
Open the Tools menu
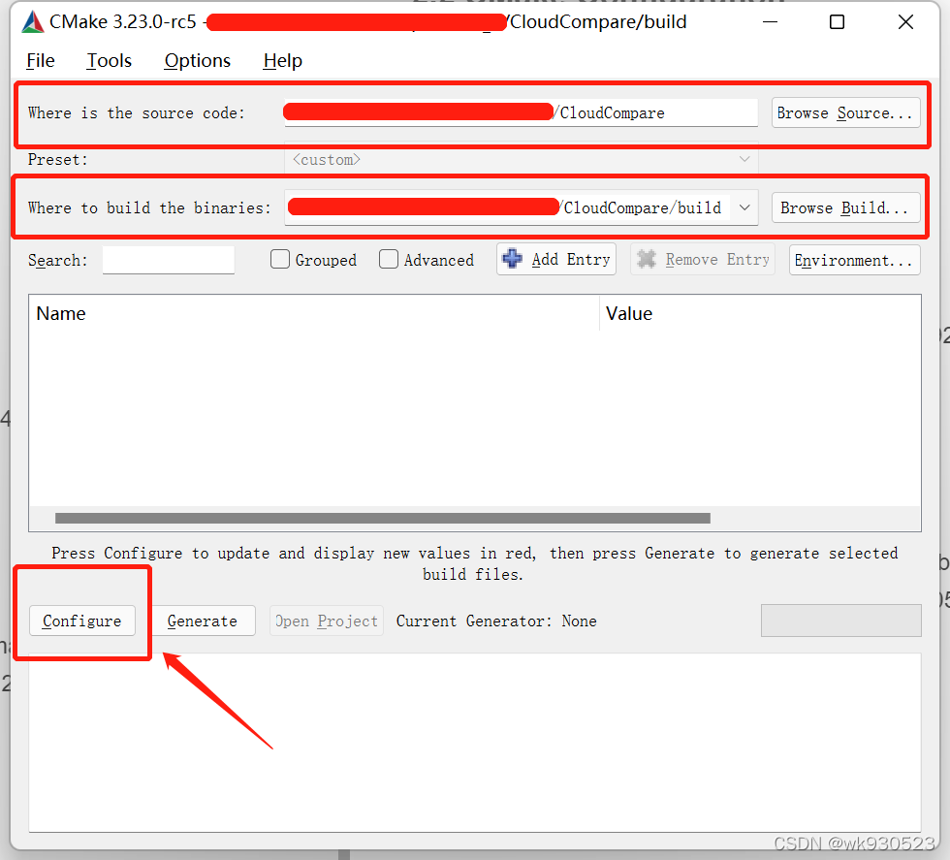(x=109, y=61)
